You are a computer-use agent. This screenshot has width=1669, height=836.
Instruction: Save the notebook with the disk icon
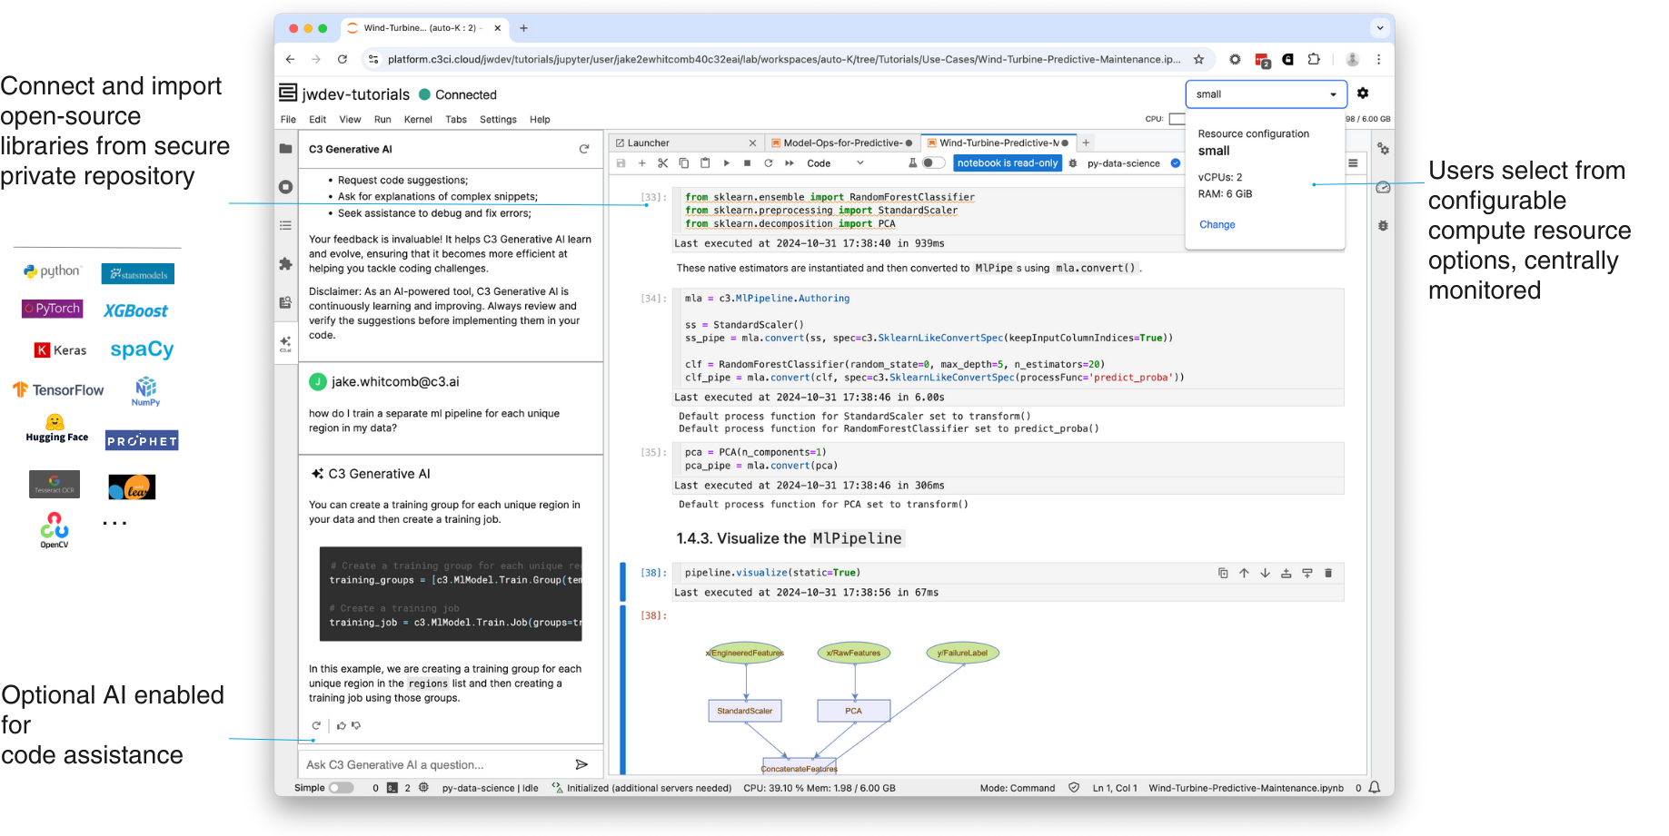click(621, 163)
